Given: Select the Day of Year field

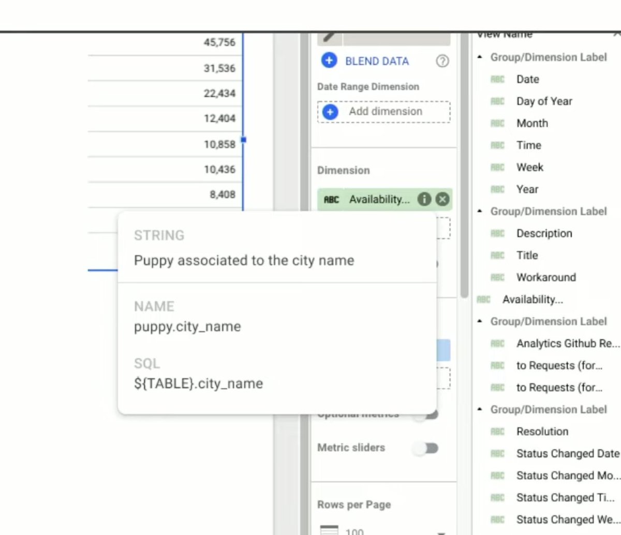Looking at the screenshot, I should [x=544, y=101].
